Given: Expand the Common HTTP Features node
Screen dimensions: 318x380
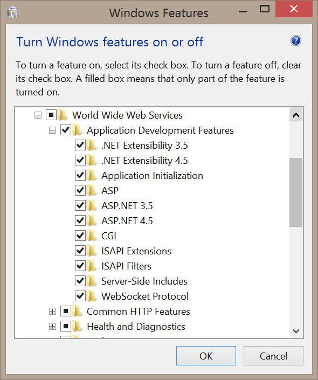Looking at the screenshot, I should tap(52, 312).
